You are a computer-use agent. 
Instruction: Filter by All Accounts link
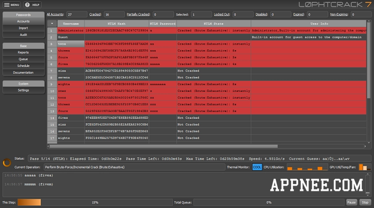[55, 14]
